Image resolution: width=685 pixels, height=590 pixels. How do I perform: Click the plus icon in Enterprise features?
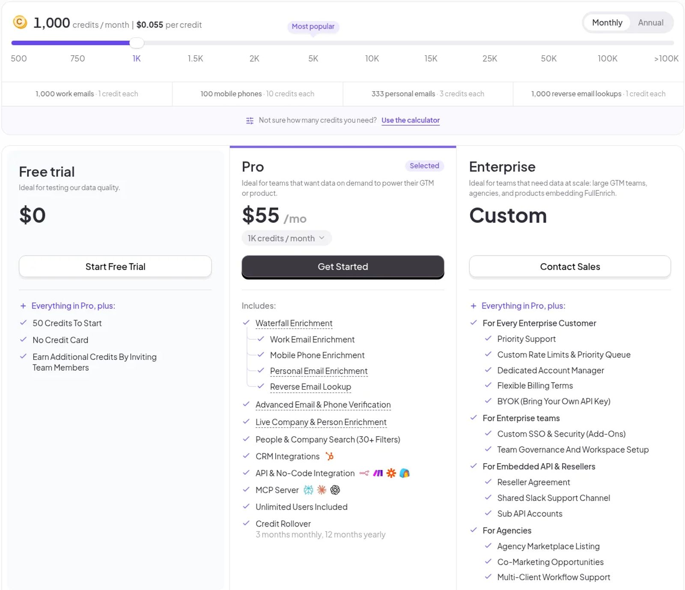(x=474, y=306)
